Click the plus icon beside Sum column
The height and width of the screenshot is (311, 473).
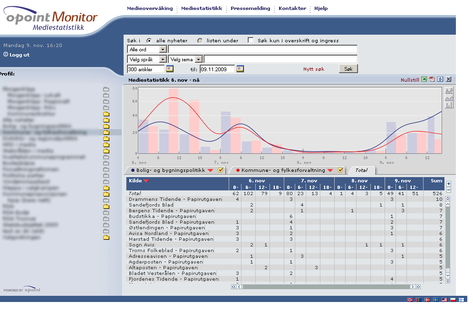point(448,184)
